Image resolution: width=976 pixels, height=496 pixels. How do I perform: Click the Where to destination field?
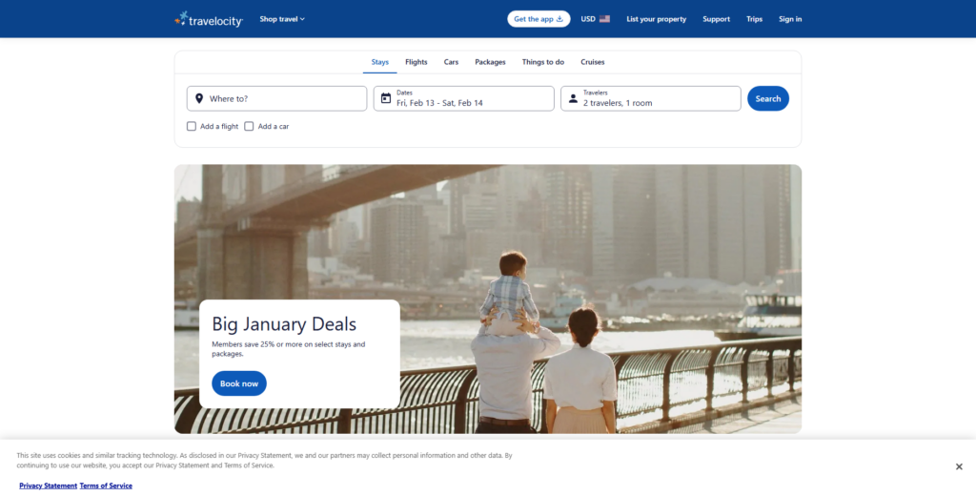[x=277, y=98]
